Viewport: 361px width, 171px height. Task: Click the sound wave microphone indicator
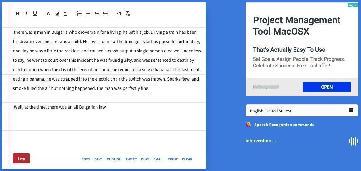coord(354,141)
